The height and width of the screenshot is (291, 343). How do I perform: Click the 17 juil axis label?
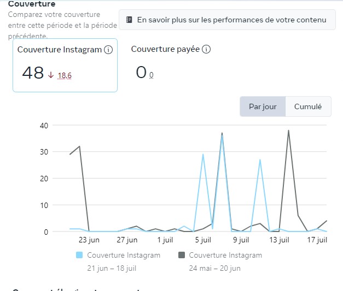[317, 240]
